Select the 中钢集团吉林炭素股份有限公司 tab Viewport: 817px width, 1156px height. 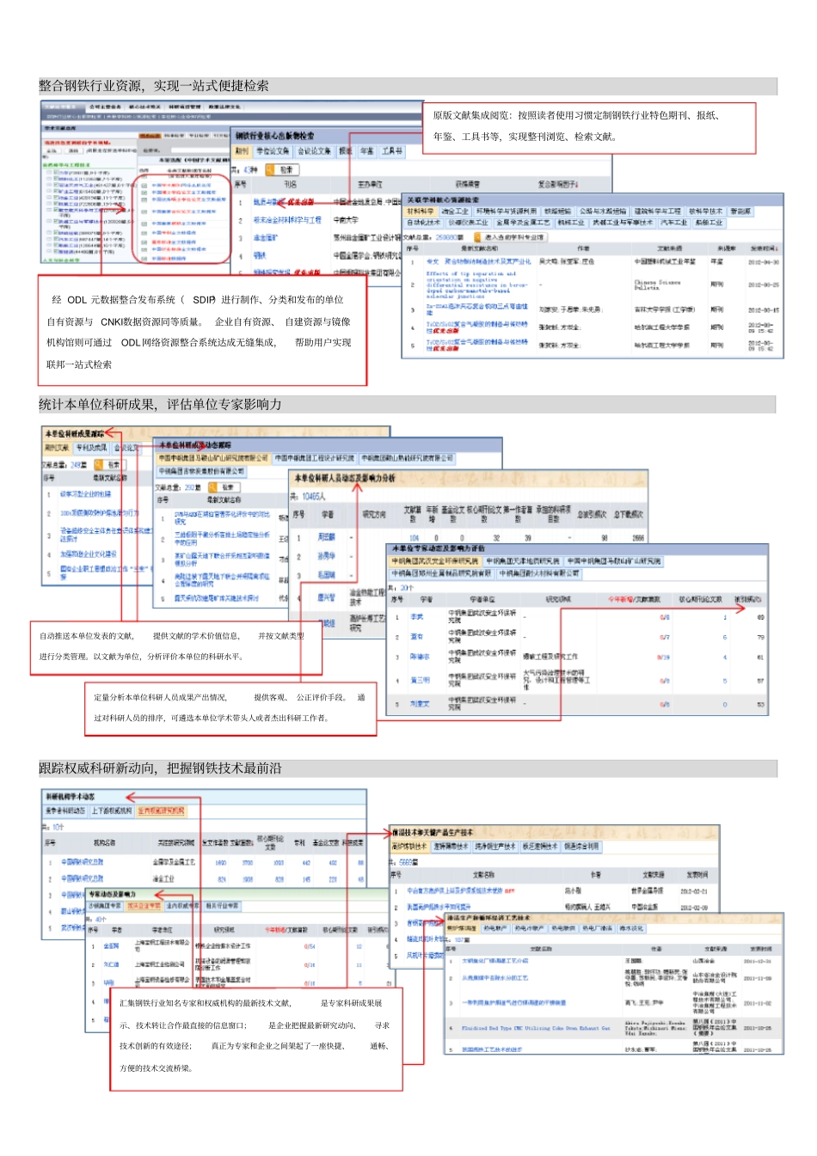pos(201,471)
